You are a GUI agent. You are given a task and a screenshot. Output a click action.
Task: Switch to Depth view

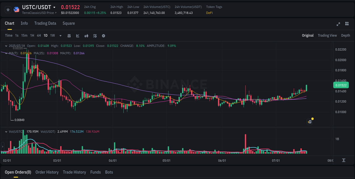[x=345, y=36]
